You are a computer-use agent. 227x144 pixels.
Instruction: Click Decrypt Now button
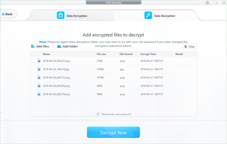coord(113,132)
